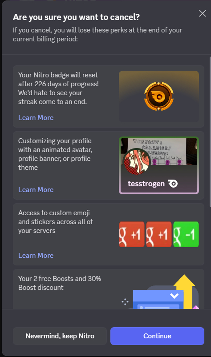
Task: Click the sparkle icon near boost graphic
Action: [125, 302]
